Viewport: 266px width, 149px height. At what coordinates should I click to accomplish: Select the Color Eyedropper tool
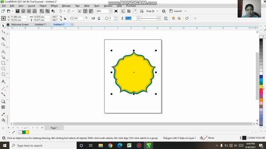pyautogui.click(x=3, y=114)
